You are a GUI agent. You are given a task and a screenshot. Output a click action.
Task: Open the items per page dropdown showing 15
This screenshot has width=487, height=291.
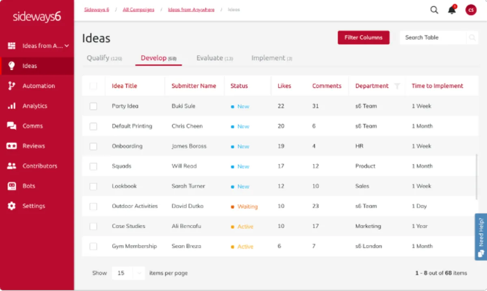tap(128, 273)
